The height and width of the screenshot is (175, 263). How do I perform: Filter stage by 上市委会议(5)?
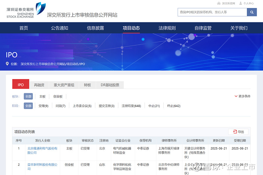pos(82,106)
